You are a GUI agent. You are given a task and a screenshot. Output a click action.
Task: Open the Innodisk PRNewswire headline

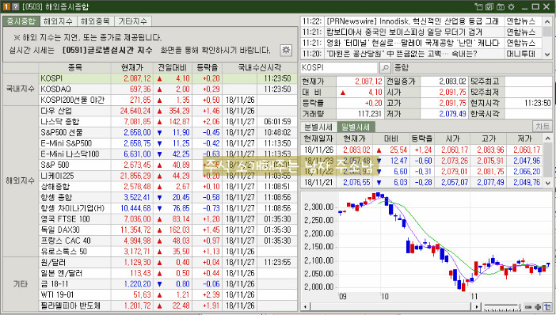(413, 21)
